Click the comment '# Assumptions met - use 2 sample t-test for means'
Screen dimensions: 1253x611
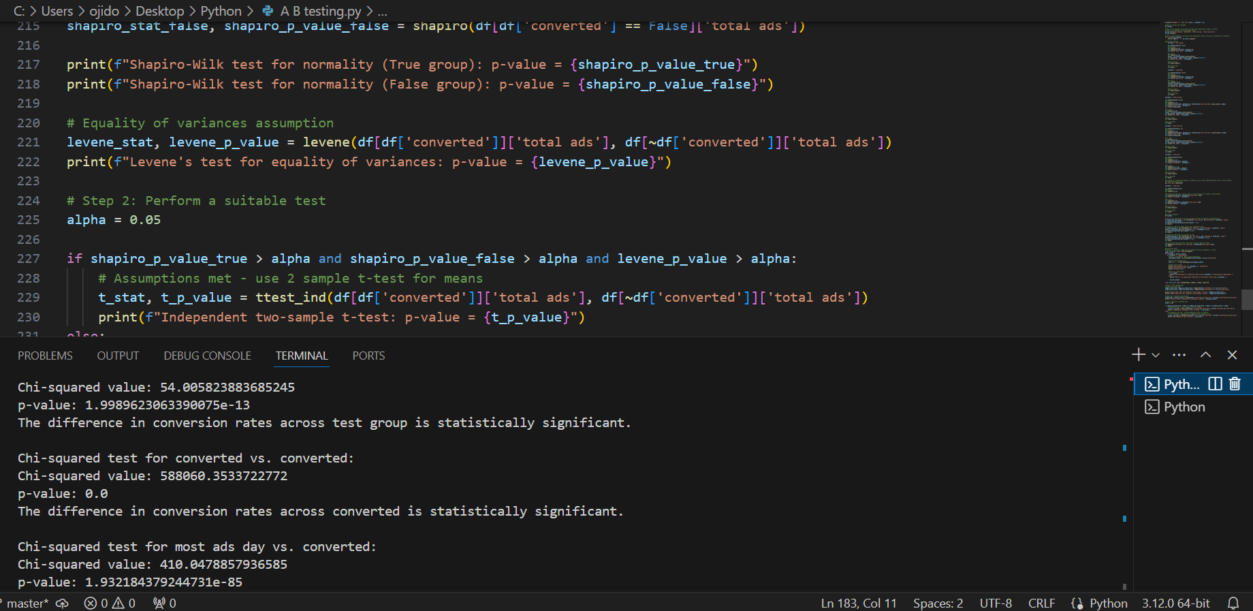coord(290,279)
